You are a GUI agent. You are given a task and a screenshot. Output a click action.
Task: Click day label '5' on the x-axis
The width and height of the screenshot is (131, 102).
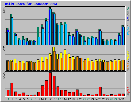tap(24, 99)
